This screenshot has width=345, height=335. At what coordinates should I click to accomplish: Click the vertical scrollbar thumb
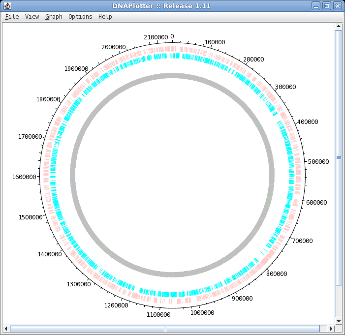pyautogui.click(x=339, y=157)
